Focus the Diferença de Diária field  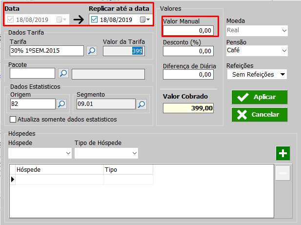188,75
